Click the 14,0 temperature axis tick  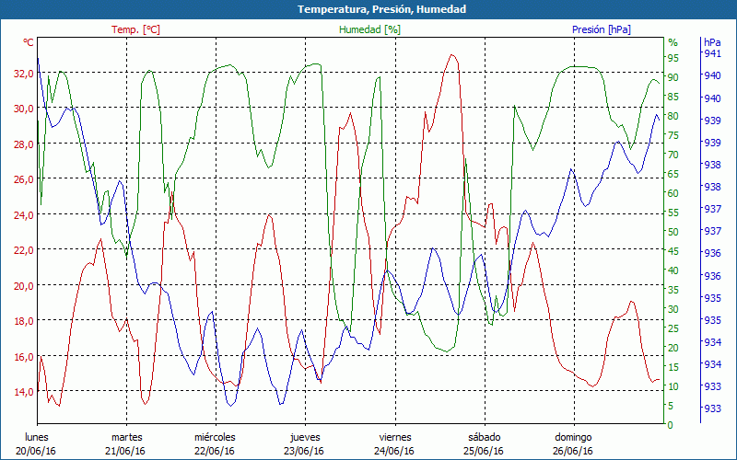[x=23, y=391]
